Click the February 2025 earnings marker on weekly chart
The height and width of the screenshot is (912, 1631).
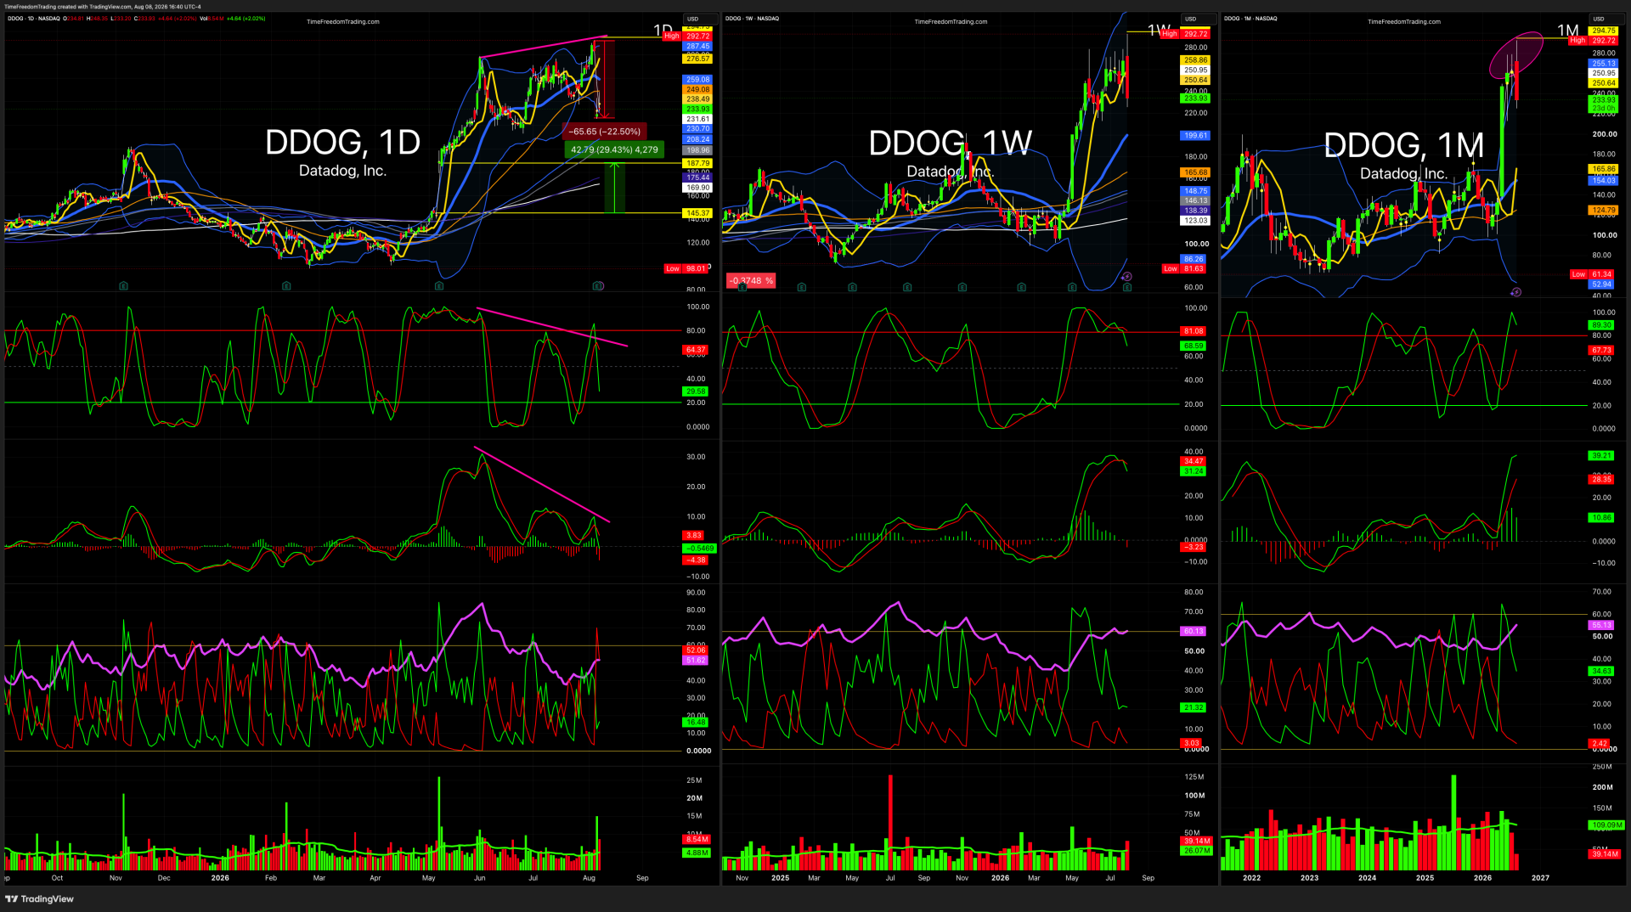(802, 287)
